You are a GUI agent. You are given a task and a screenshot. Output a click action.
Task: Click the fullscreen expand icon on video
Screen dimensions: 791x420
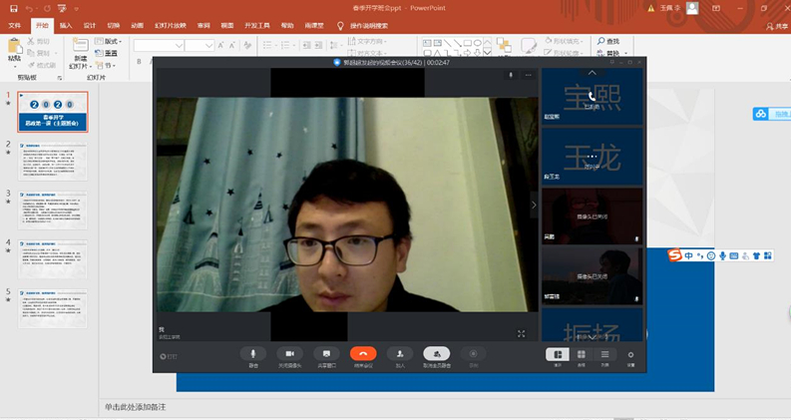pos(521,333)
